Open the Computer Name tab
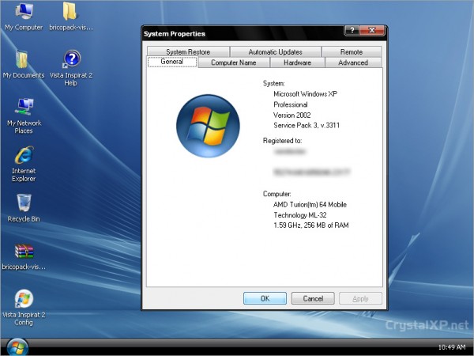 click(234, 62)
